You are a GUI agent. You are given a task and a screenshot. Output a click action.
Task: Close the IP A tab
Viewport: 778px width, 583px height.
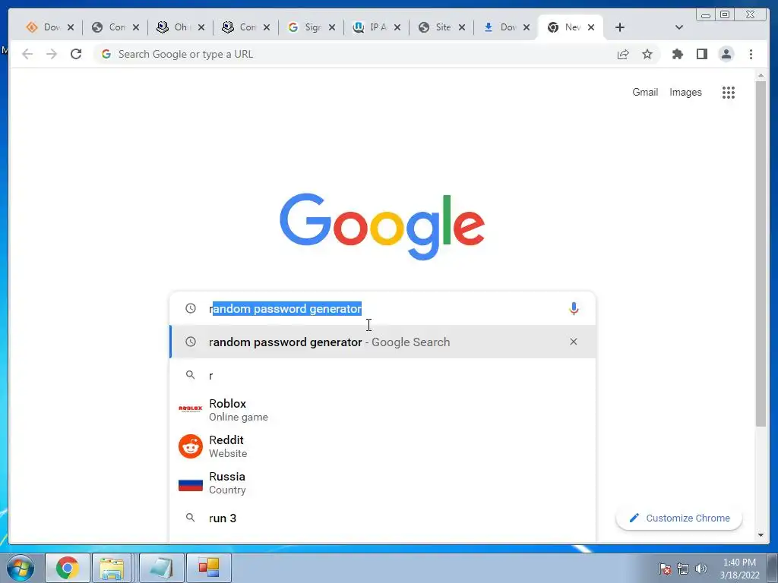[397, 27]
